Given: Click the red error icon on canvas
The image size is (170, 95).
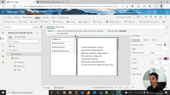Looking at the screenshot, I should 76,36.
